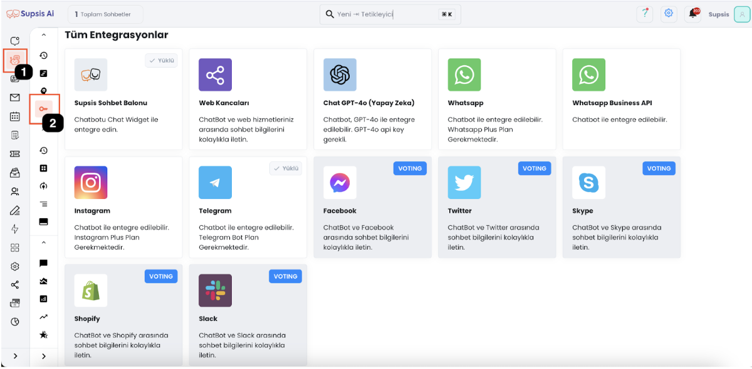Screen dimensions: 752x369
Task: Click the Skype logo thumbnail
Action: (x=589, y=183)
